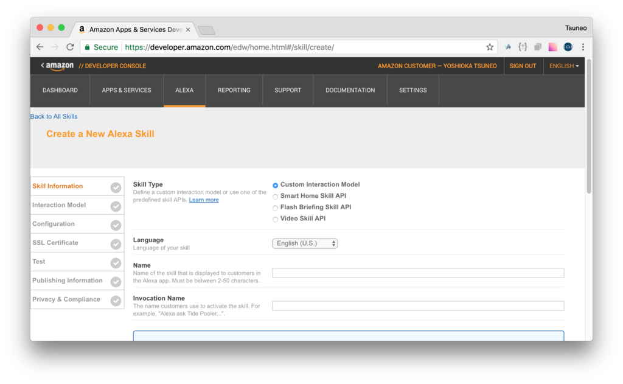Click the Interaction Model checkmark icon
The image size is (623, 384).
(x=116, y=206)
